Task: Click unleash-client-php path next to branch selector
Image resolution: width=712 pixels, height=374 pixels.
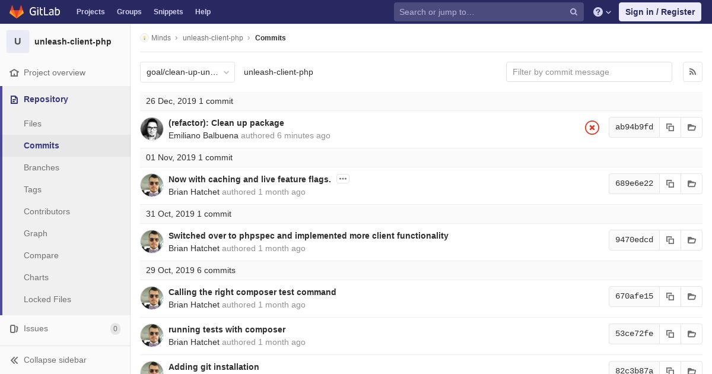Action: (x=278, y=72)
